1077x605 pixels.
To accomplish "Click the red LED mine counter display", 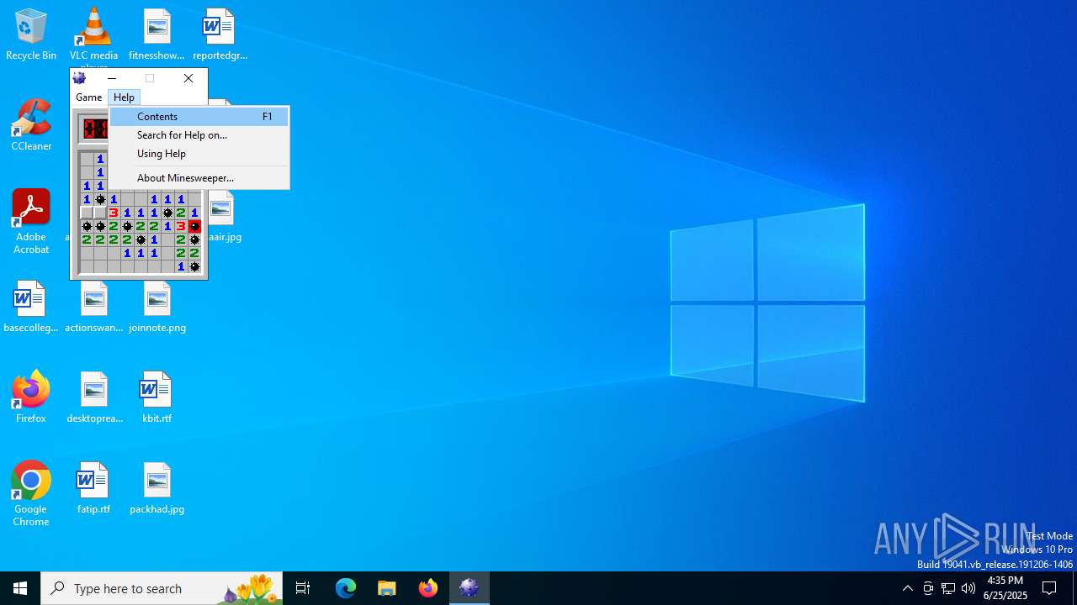I will tap(95, 129).
